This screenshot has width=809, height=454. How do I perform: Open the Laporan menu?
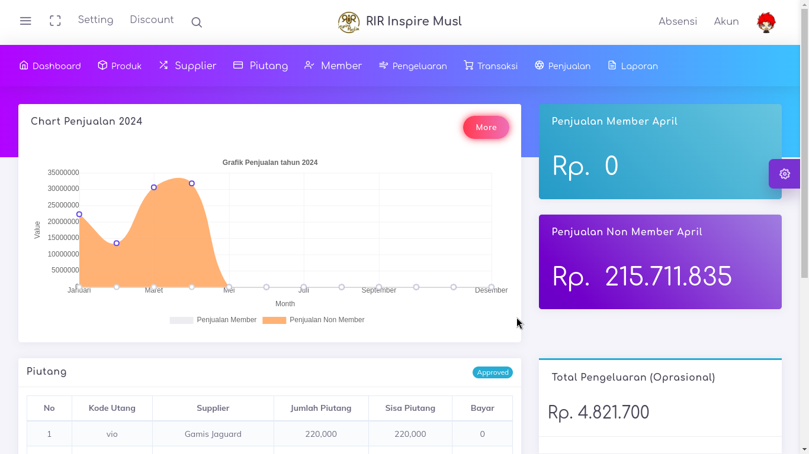point(633,66)
